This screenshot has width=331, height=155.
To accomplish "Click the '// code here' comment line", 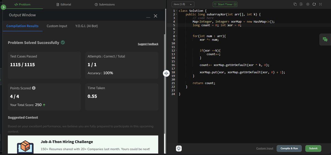I will [203, 18].
